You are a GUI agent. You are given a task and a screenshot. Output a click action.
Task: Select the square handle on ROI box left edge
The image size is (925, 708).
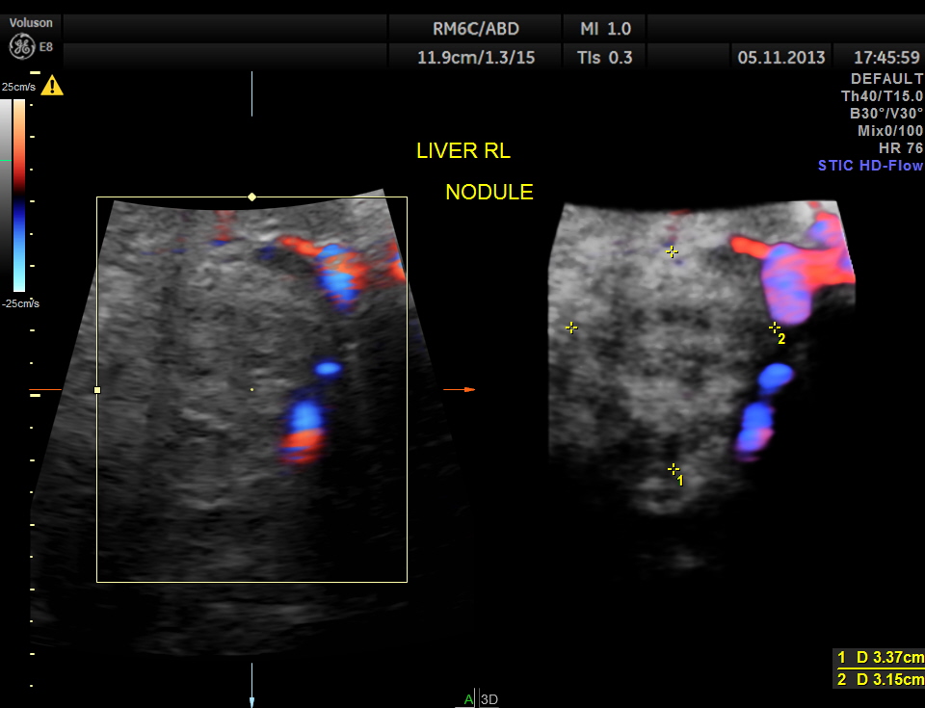[97, 390]
